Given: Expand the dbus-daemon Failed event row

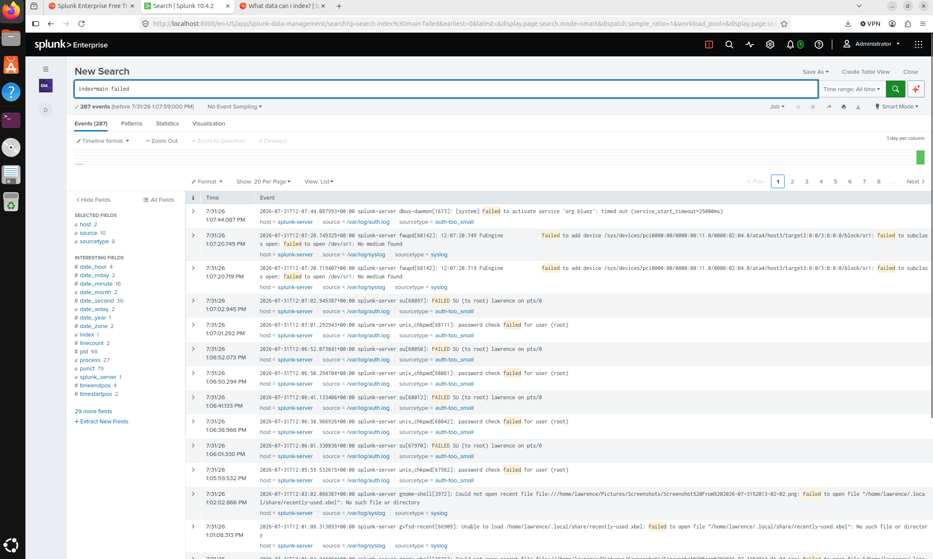Looking at the screenshot, I should point(193,211).
